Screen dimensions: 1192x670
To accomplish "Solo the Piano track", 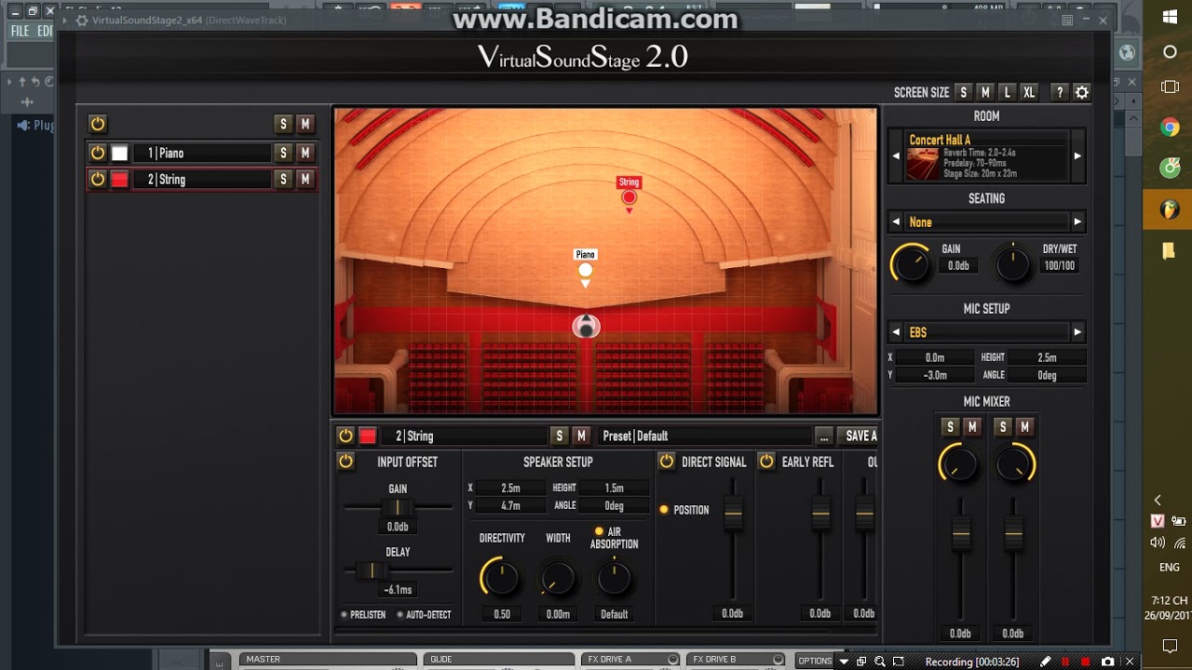I will pos(283,153).
